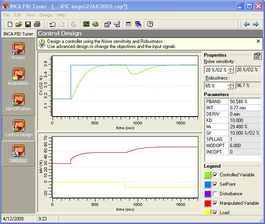
Task: Click the Print toolbar icon
Action: [37, 24]
